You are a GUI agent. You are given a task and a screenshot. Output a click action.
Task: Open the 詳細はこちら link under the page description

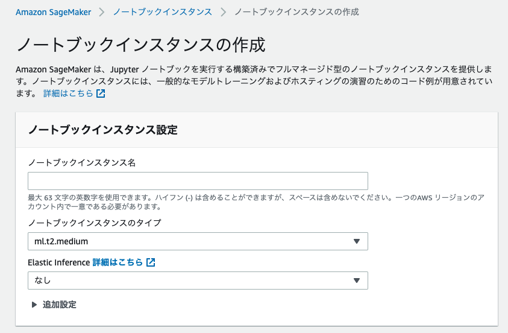tap(68, 94)
